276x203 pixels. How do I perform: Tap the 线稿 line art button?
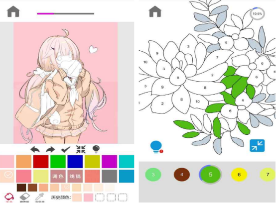pos(75,176)
